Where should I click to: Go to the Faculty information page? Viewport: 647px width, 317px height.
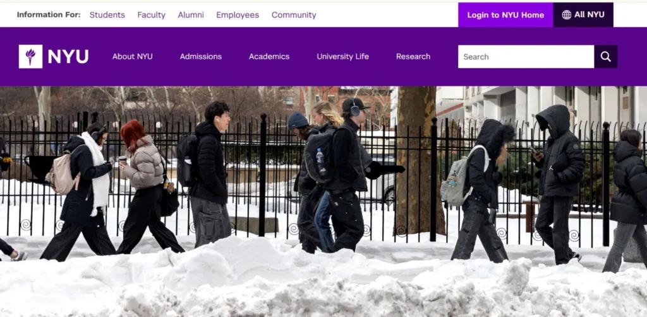tap(151, 14)
